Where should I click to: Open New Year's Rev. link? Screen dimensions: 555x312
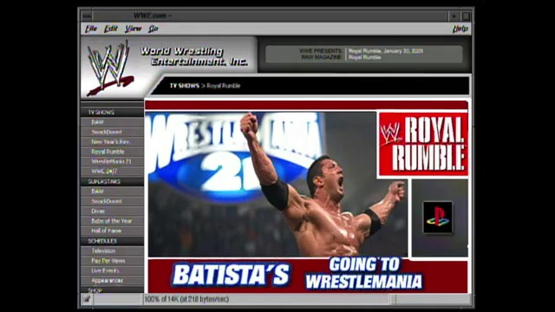[111, 142]
